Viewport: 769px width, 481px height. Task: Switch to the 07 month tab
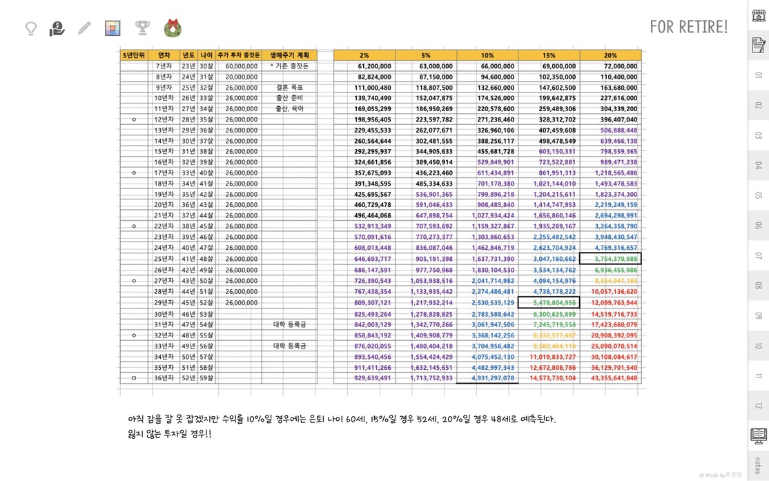(x=759, y=255)
